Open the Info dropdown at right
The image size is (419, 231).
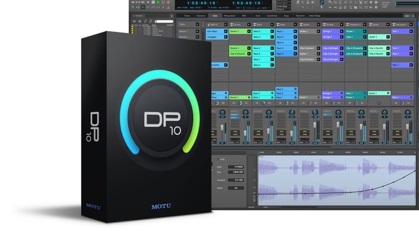click(x=408, y=16)
